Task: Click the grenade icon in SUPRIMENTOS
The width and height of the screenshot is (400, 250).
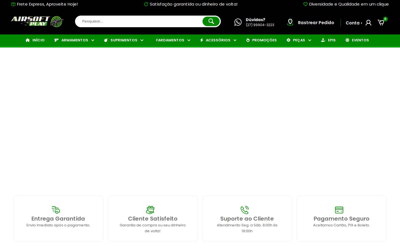Action: coord(106,40)
